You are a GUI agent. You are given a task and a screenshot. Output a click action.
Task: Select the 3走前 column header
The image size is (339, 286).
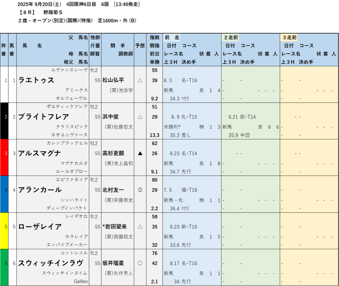pos(290,38)
